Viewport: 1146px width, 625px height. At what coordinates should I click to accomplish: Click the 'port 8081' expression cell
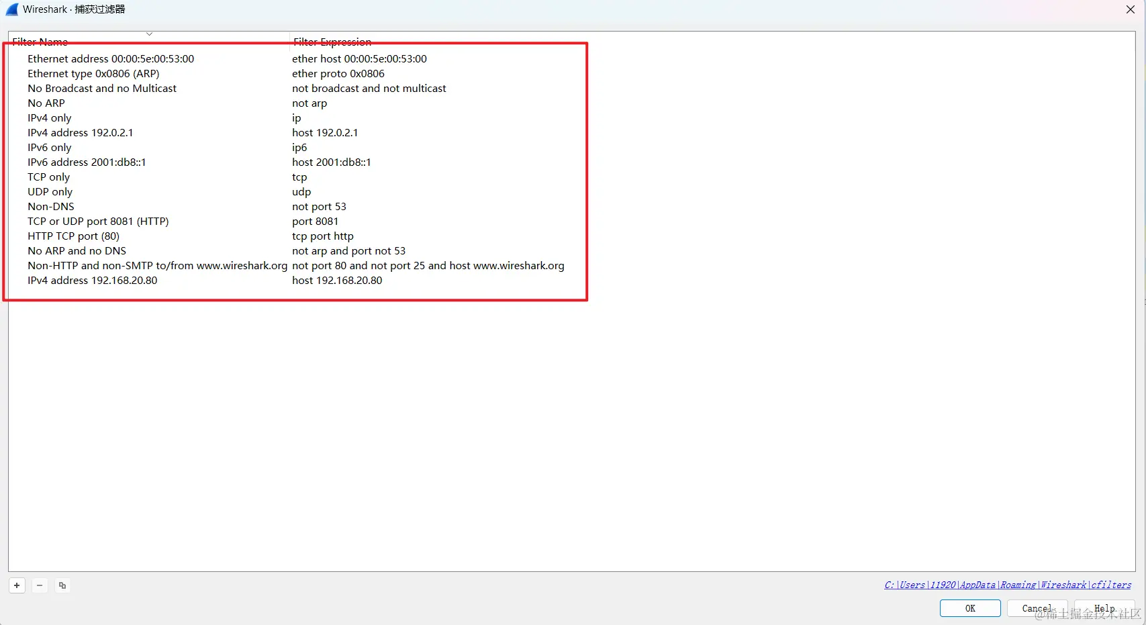point(316,222)
